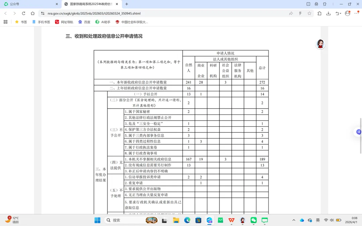Select the total value 272 cell
This screenshot has height=226, width=362.
coord(262,82)
